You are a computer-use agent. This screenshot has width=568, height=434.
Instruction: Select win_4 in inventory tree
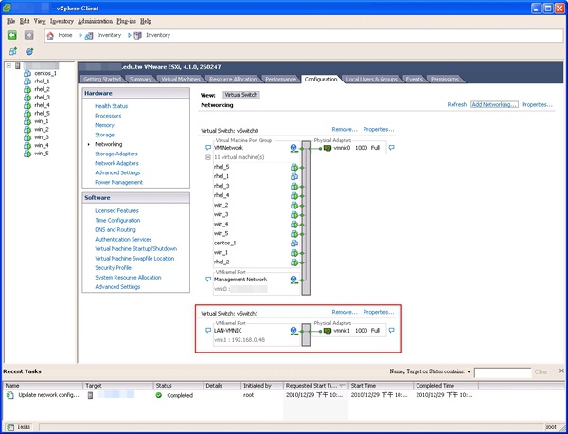tap(42, 145)
